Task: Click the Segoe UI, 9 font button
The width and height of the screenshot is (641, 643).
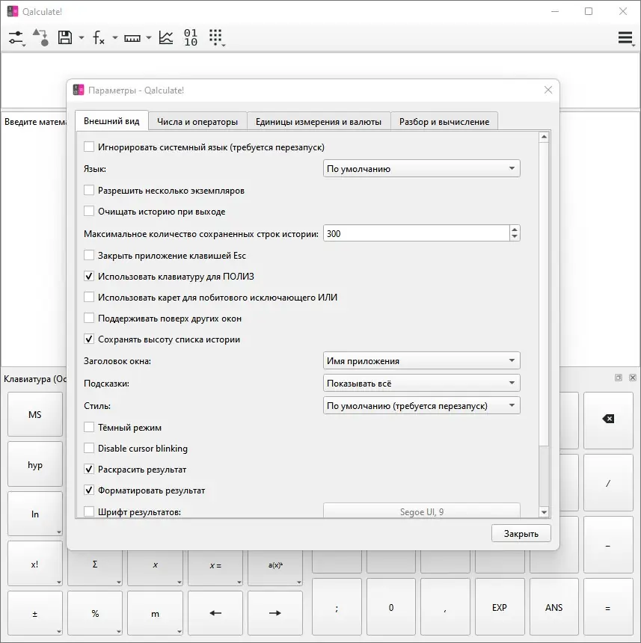Action: tap(422, 511)
